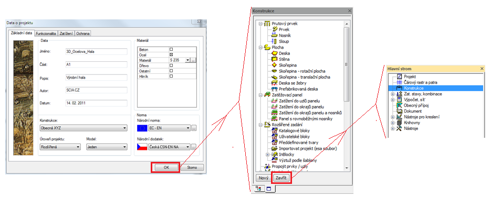
Task: Choose Skořepina - rotační plocha icon
Action: pos(275,71)
